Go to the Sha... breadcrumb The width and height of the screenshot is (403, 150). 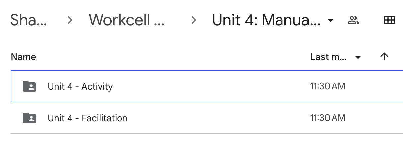click(29, 20)
